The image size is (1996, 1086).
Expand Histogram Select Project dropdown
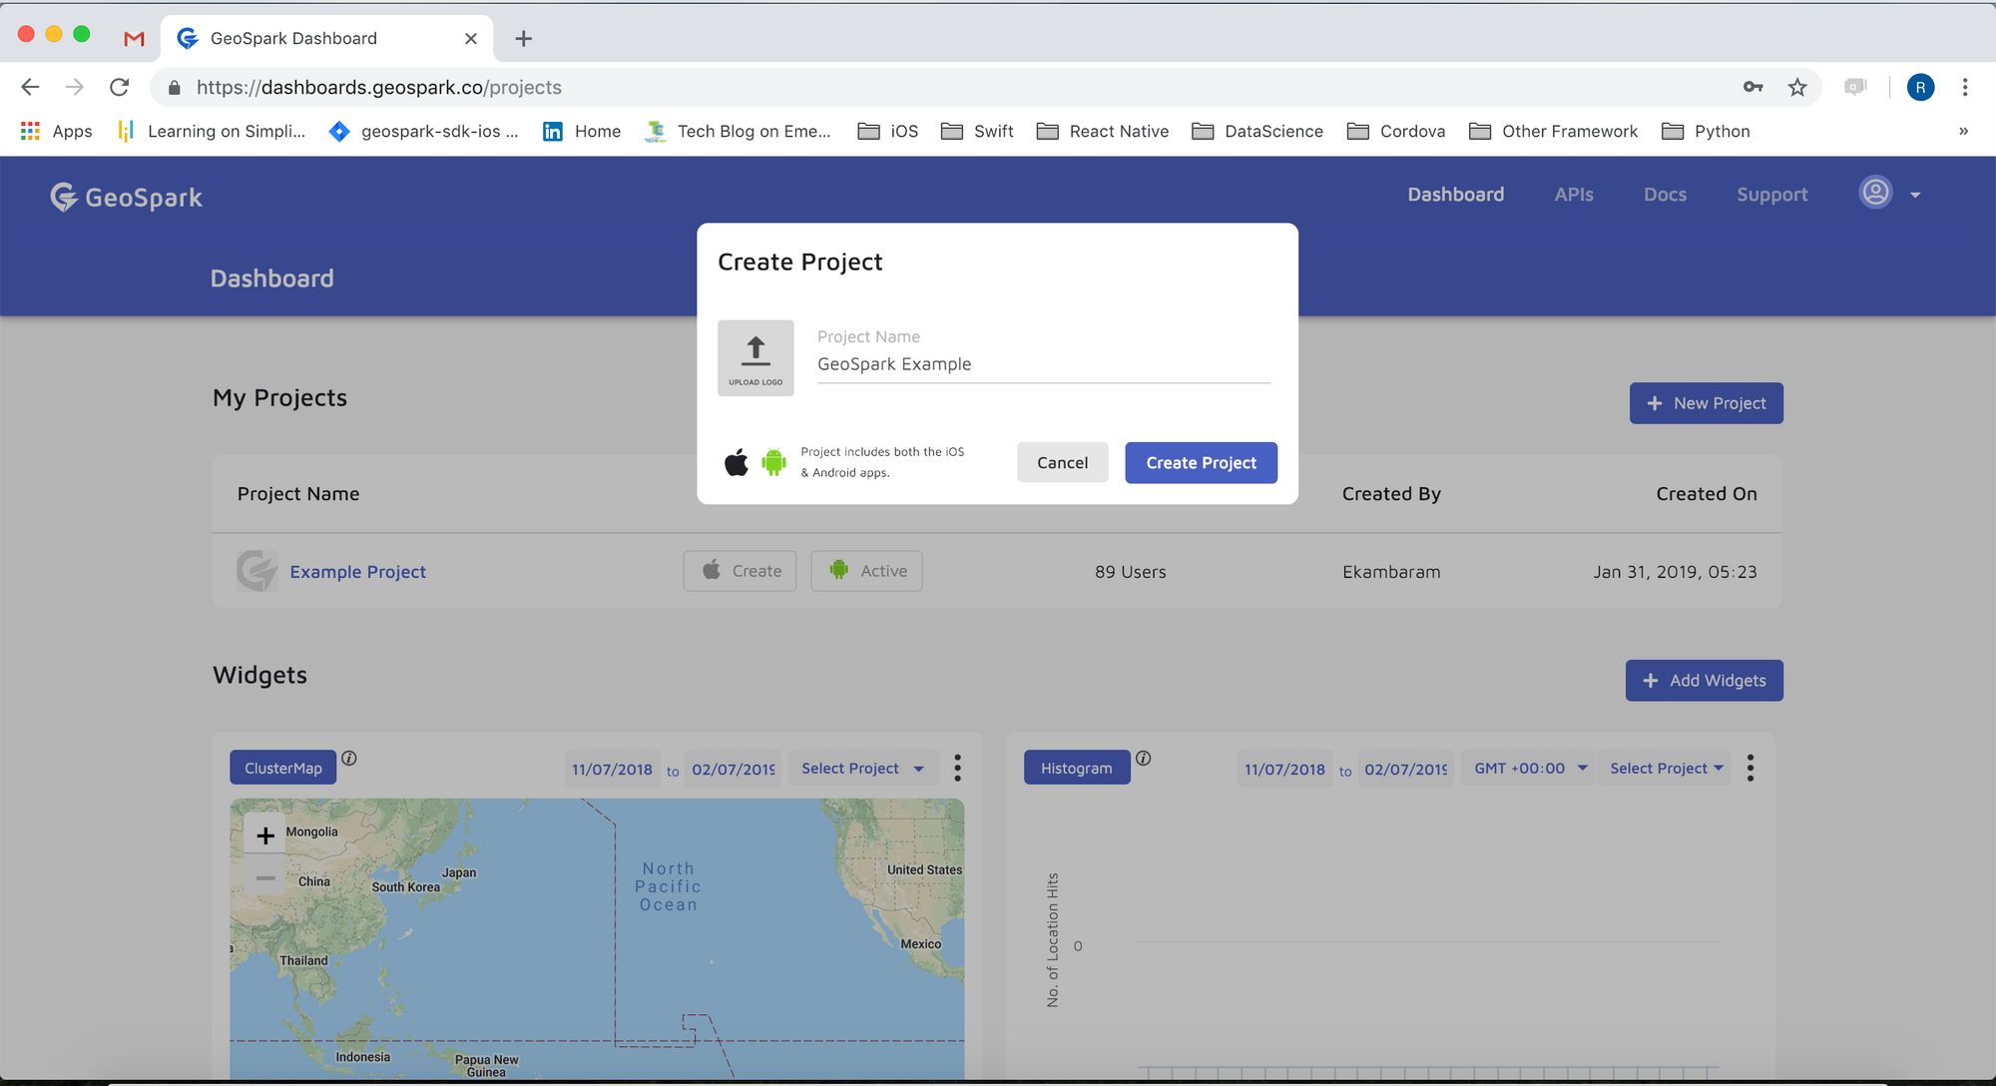pos(1666,768)
